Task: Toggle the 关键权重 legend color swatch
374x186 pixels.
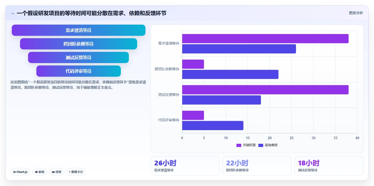Action: [239, 145]
